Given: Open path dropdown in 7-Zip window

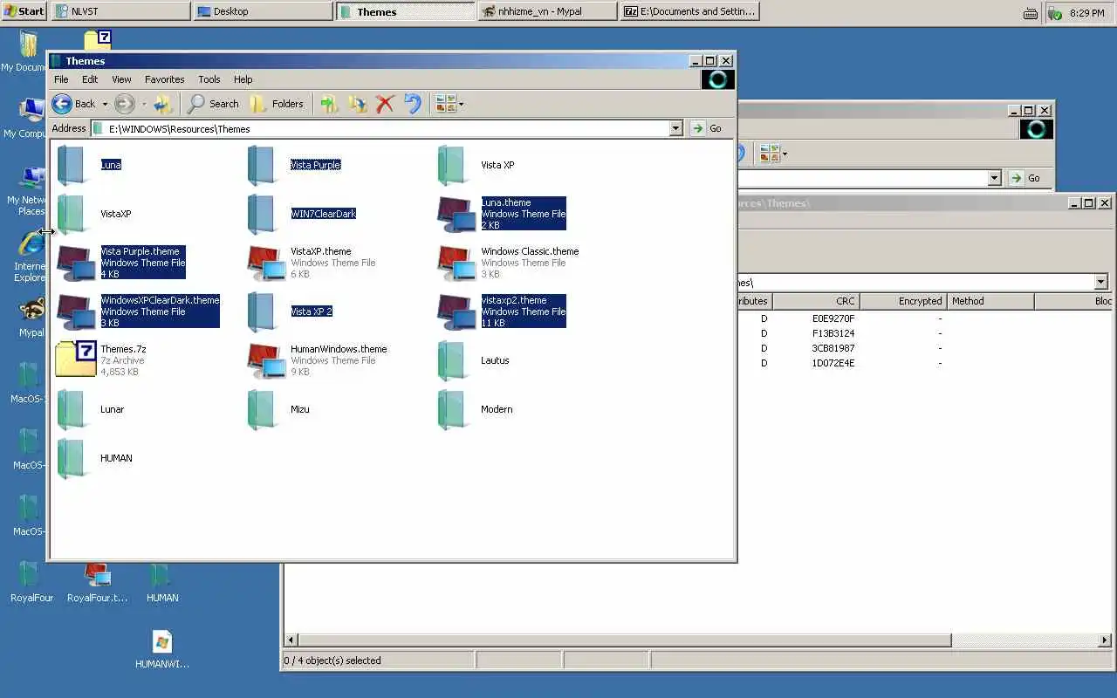Looking at the screenshot, I should (1100, 283).
